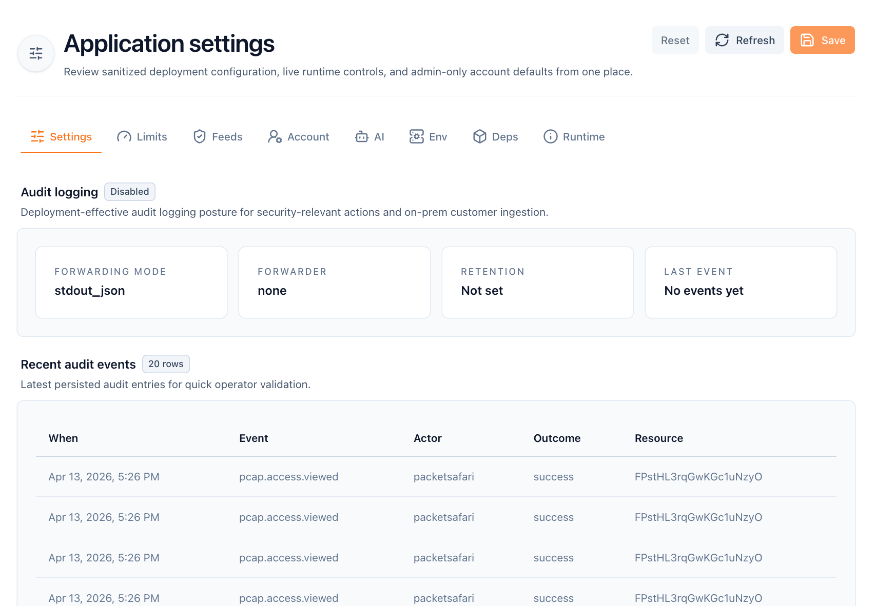Select the Retention value Not set

click(x=482, y=291)
